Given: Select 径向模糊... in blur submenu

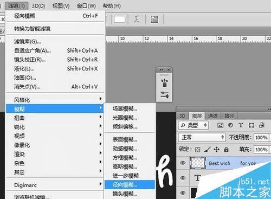Looking at the screenshot, I should [x=130, y=185].
